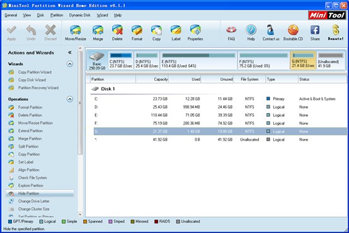This screenshot has height=233, width=349.
Task: Click Explore Partition operation
Action: pyautogui.click(x=30, y=186)
